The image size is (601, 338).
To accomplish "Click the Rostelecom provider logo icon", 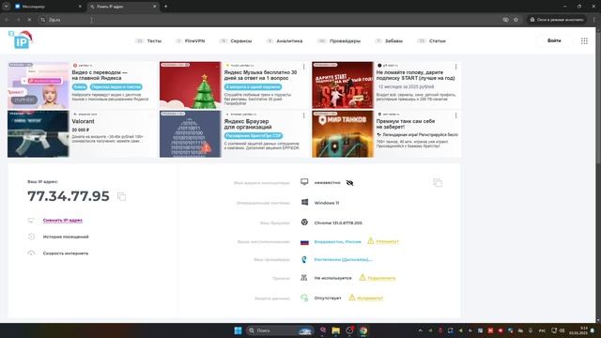I will [x=304, y=259].
